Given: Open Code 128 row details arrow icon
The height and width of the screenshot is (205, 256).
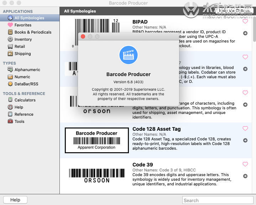Looking at the screenshot, I should [245, 105].
